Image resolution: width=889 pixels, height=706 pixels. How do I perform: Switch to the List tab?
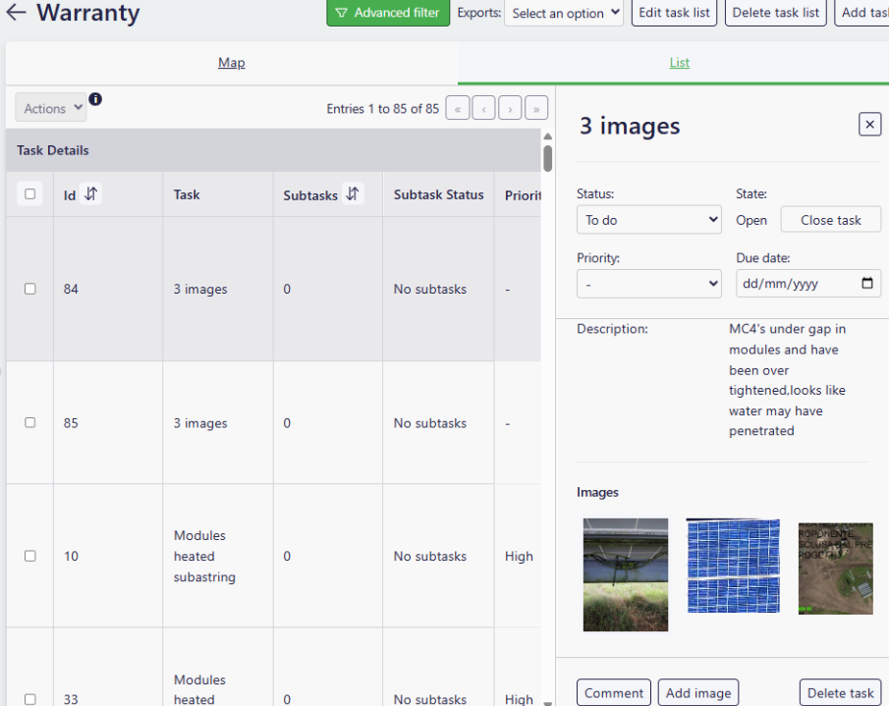coord(680,63)
